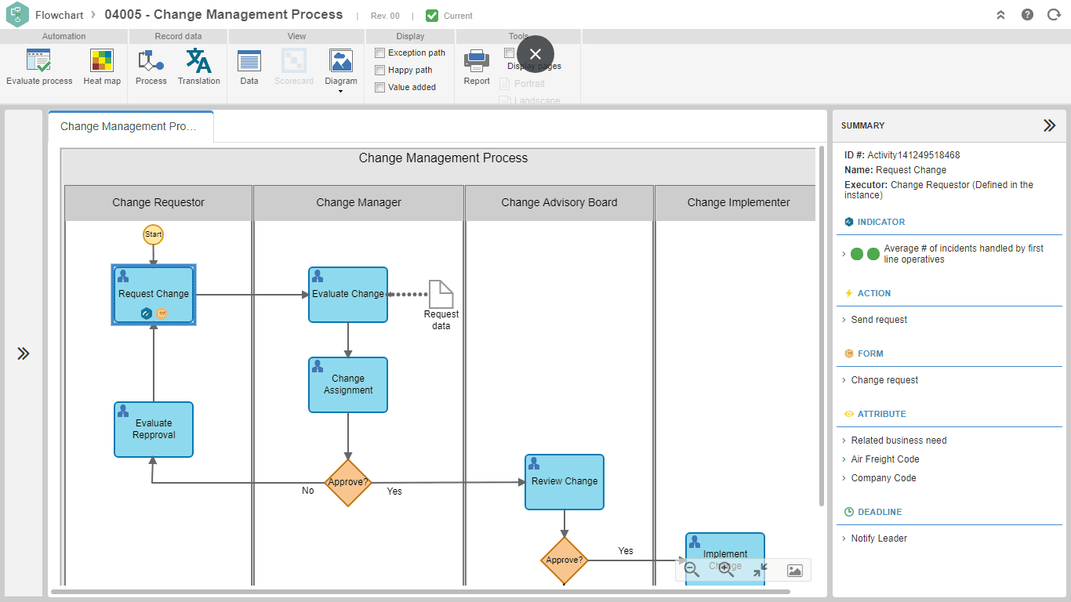The image size is (1071, 602).
Task: Open the Evaluate process tool
Action: tap(39, 67)
